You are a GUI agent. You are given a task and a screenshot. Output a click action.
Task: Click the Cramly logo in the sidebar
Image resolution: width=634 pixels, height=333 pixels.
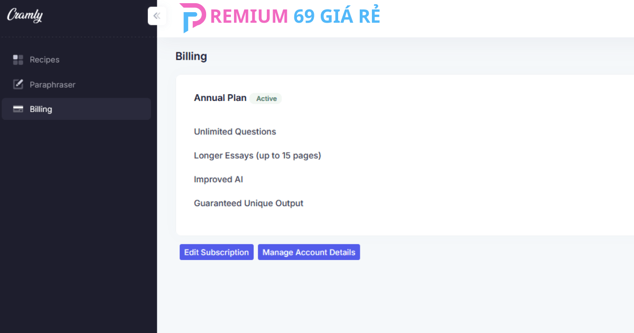pyautogui.click(x=25, y=15)
